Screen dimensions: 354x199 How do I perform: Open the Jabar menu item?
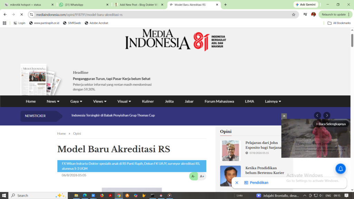(x=189, y=101)
